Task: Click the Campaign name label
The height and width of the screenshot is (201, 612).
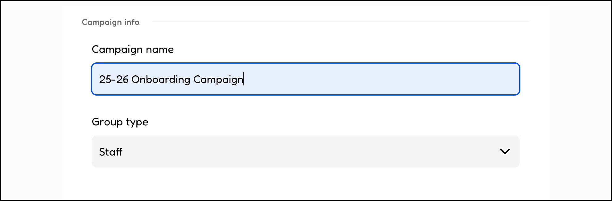Action: 133,49
